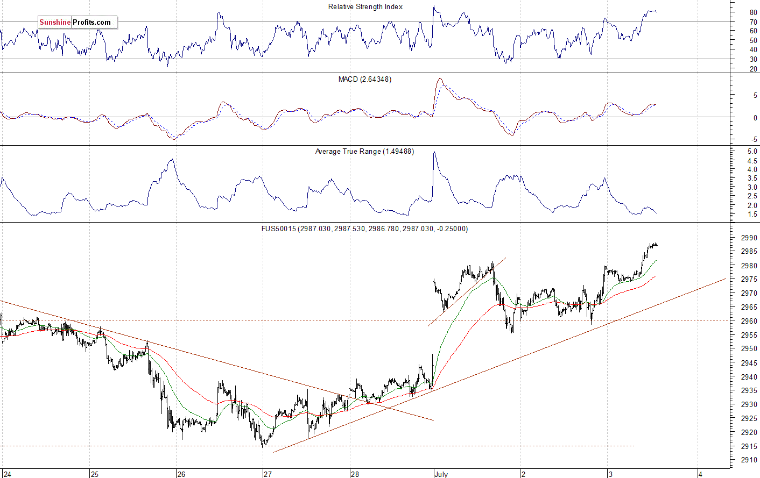This screenshot has height=478, width=760.
Task: Click date label 27 on time axis
Action: [268, 474]
